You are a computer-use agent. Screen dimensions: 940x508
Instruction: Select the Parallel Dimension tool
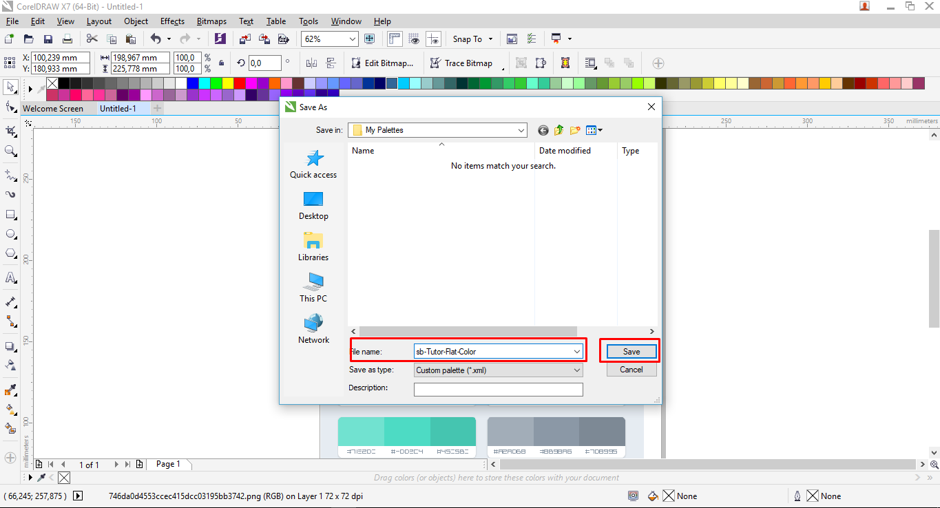tap(10, 301)
